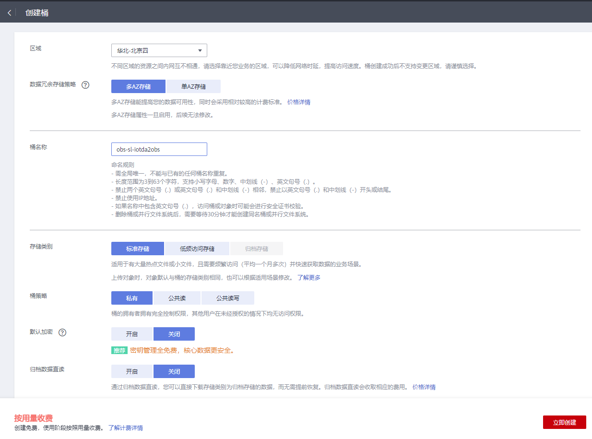Select 标准存储 storage class
This screenshot has width=592, height=439.
tap(138, 249)
